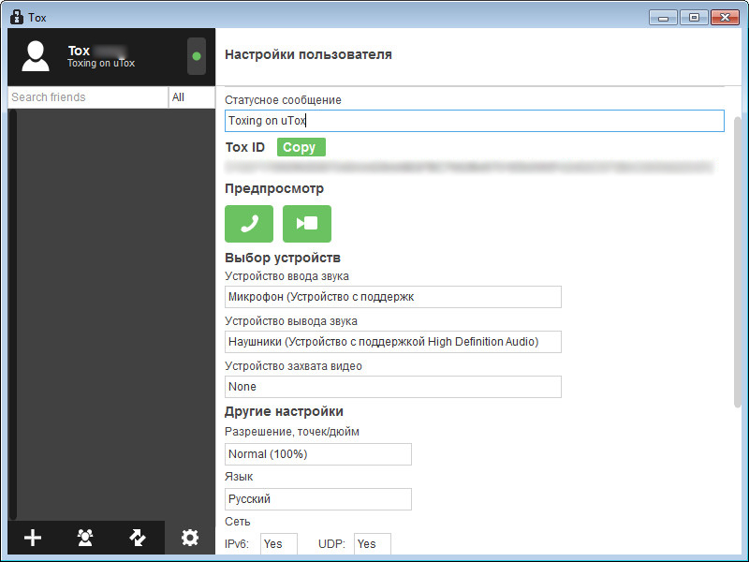Start video preview with camera icon
The image size is (749, 562).
(307, 224)
